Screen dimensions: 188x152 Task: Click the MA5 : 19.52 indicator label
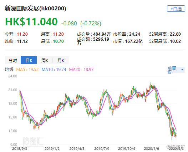click(x=27, y=70)
